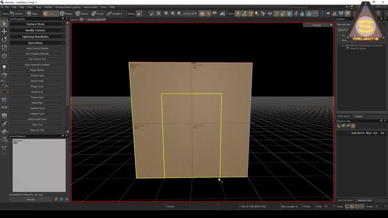Activate the Translate move tool
The width and height of the screenshot is (388, 218).
tap(4, 31)
